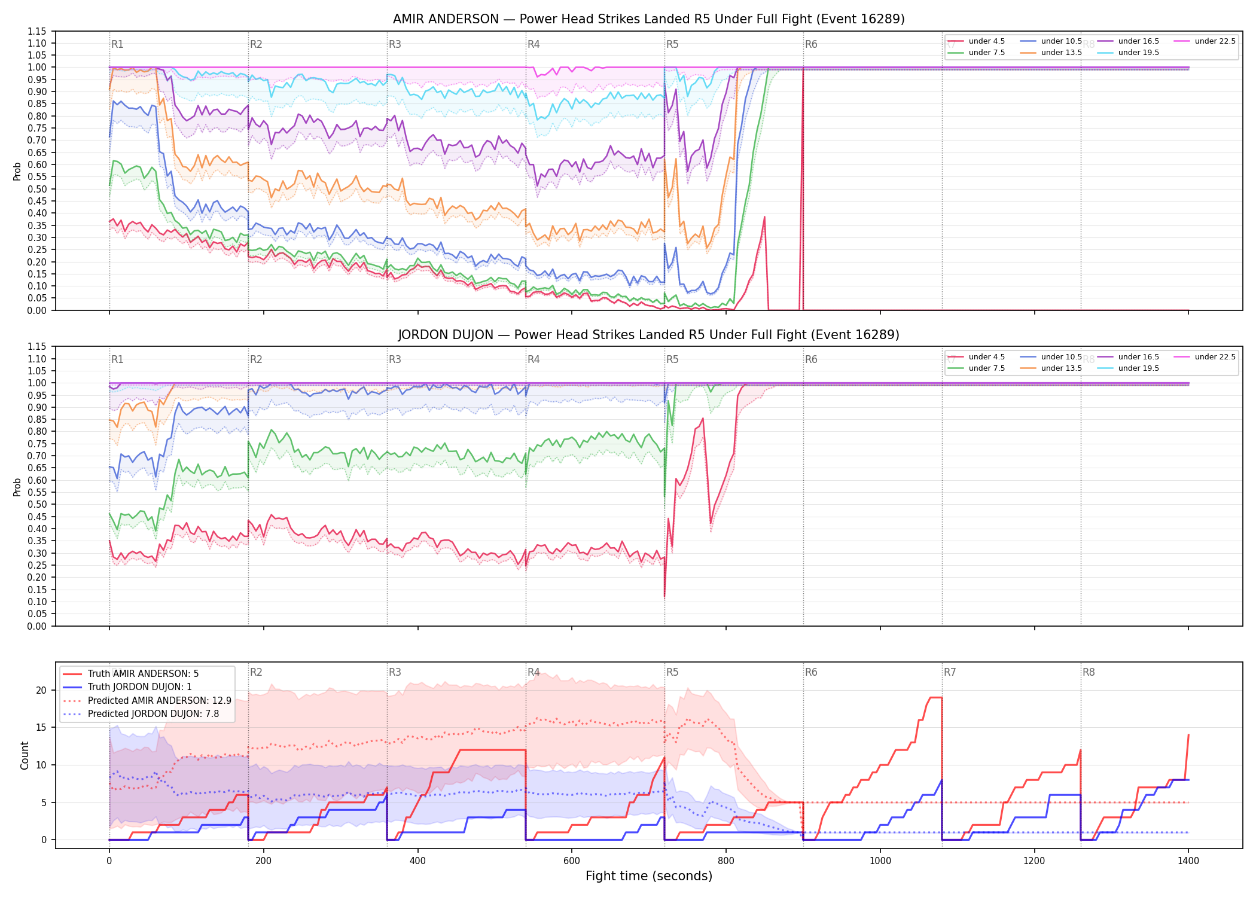Click the R1 round marker in top chart
Screen dimensions: 1256x897
click(117, 44)
